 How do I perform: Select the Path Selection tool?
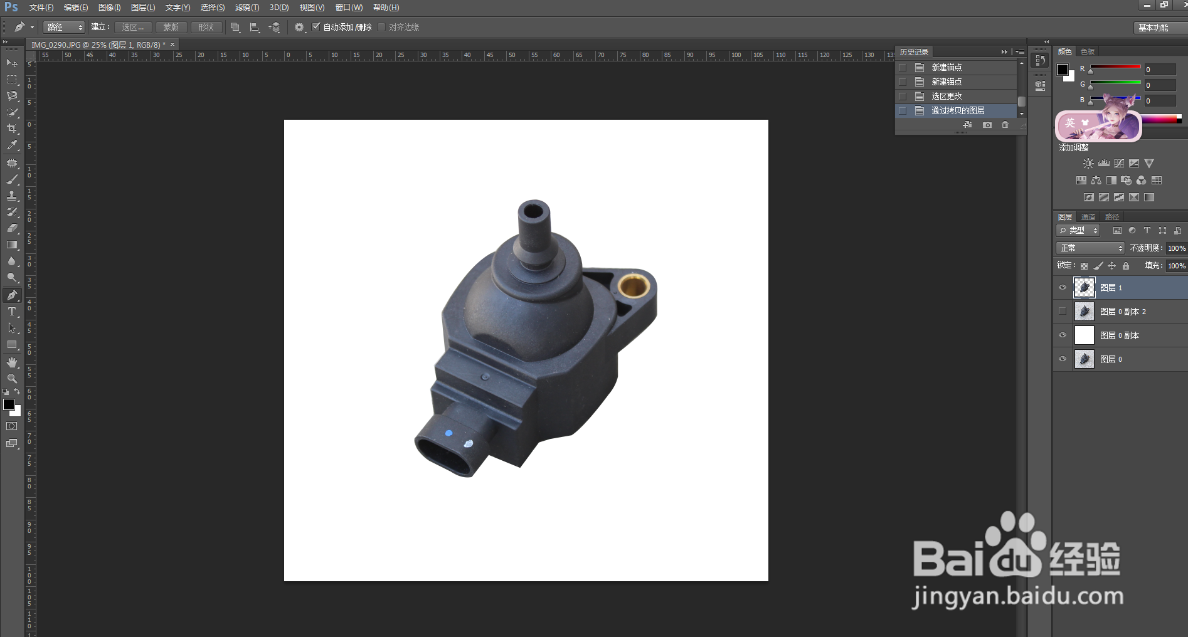tap(12, 328)
